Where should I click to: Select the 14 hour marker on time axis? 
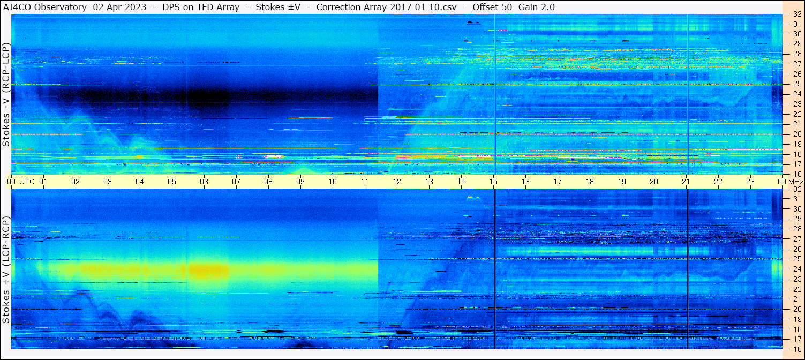[x=461, y=182]
